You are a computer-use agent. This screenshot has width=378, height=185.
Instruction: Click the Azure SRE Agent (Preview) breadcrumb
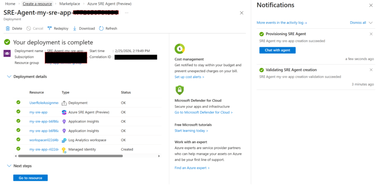click(109, 4)
